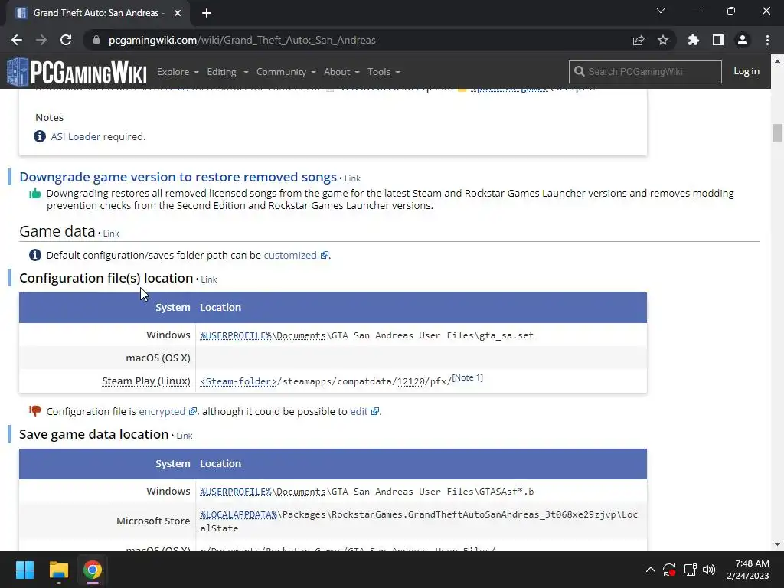784x588 pixels.
Task: Click the search magnifier icon
Action: (579, 71)
